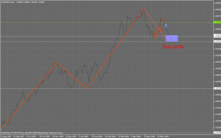The height and width of the screenshot is (138, 221).
Task: Click the '12 Dec 2007' date label
Action: coord(71,137)
